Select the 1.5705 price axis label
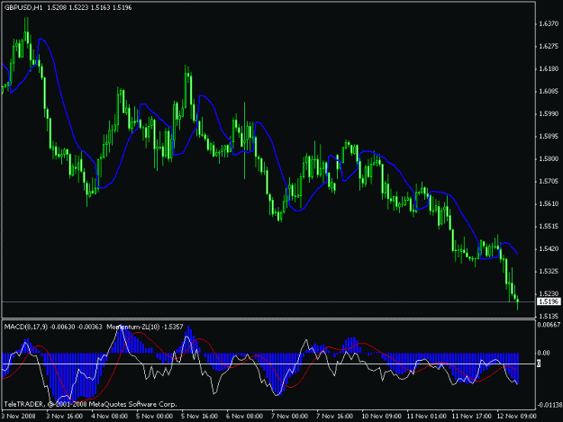The width and height of the screenshot is (563, 422). (x=549, y=182)
